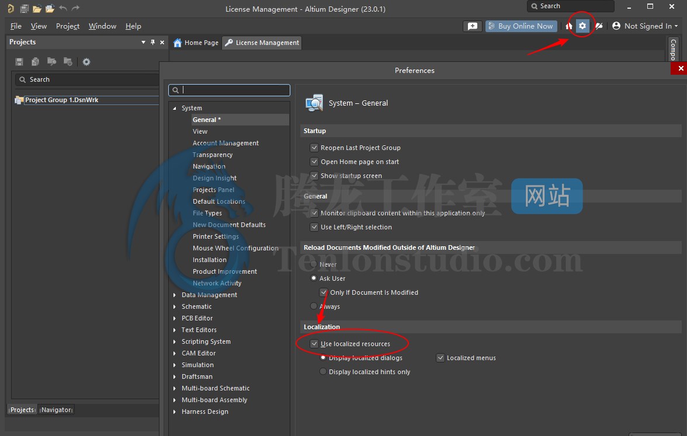Expand the CAM Editor tree node
Screen dimensions: 687x436
(174, 353)
